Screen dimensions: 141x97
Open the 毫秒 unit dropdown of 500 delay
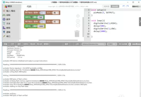click(33, 17)
